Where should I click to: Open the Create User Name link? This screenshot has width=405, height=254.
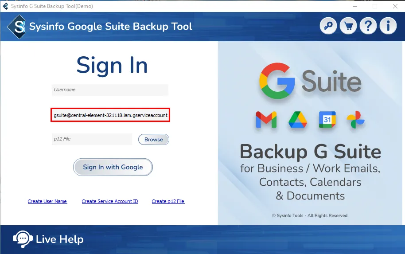click(x=47, y=201)
